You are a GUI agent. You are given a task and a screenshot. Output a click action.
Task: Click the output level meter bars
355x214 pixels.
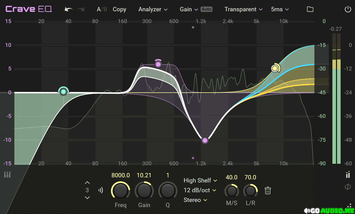click(337, 98)
